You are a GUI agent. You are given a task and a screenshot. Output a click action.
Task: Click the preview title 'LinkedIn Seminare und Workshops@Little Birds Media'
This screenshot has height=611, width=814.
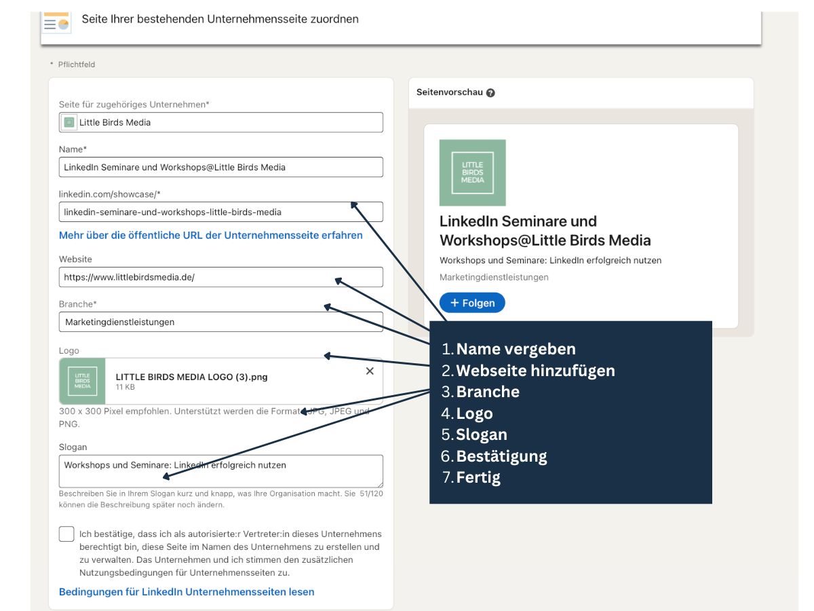[x=545, y=231]
